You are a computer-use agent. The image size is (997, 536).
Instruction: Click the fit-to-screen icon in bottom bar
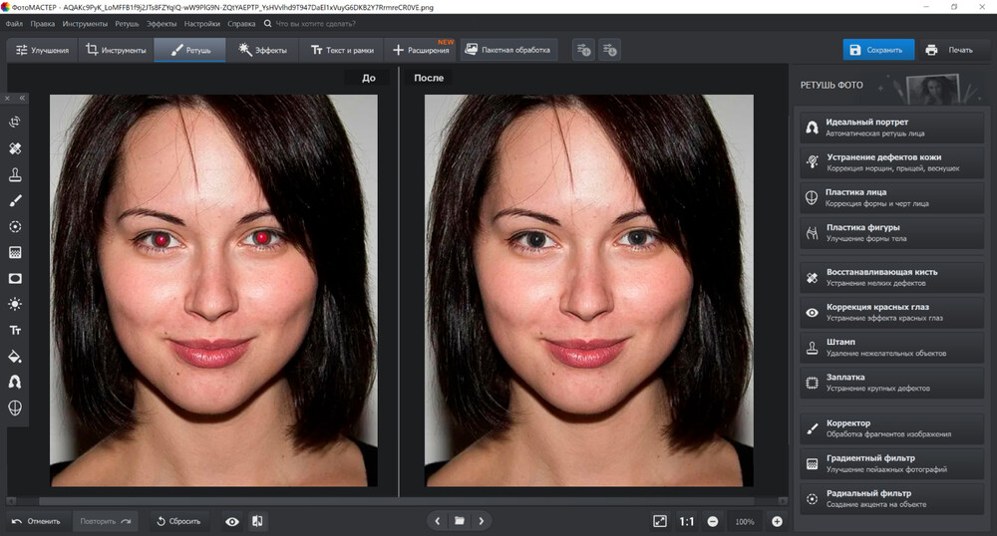click(659, 521)
